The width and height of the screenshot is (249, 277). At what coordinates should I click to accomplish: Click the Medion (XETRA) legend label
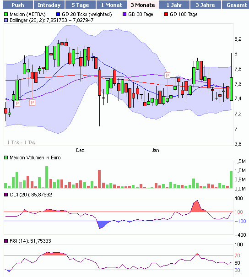[27, 14]
